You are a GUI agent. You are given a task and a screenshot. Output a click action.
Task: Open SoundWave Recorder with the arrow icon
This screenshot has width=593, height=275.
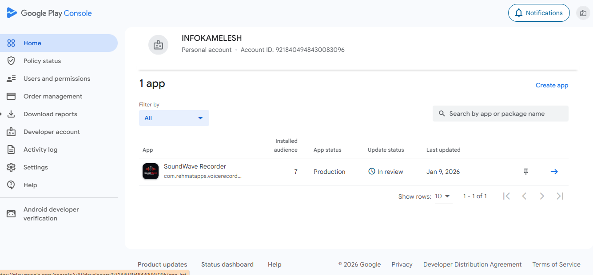[x=554, y=172]
